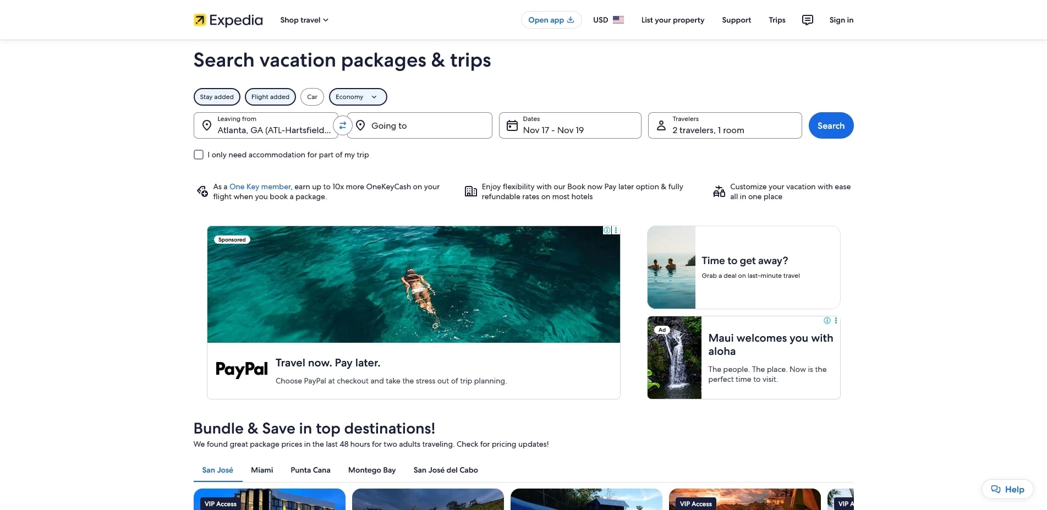Click the Search button
The image size is (1047, 510).
831,125
